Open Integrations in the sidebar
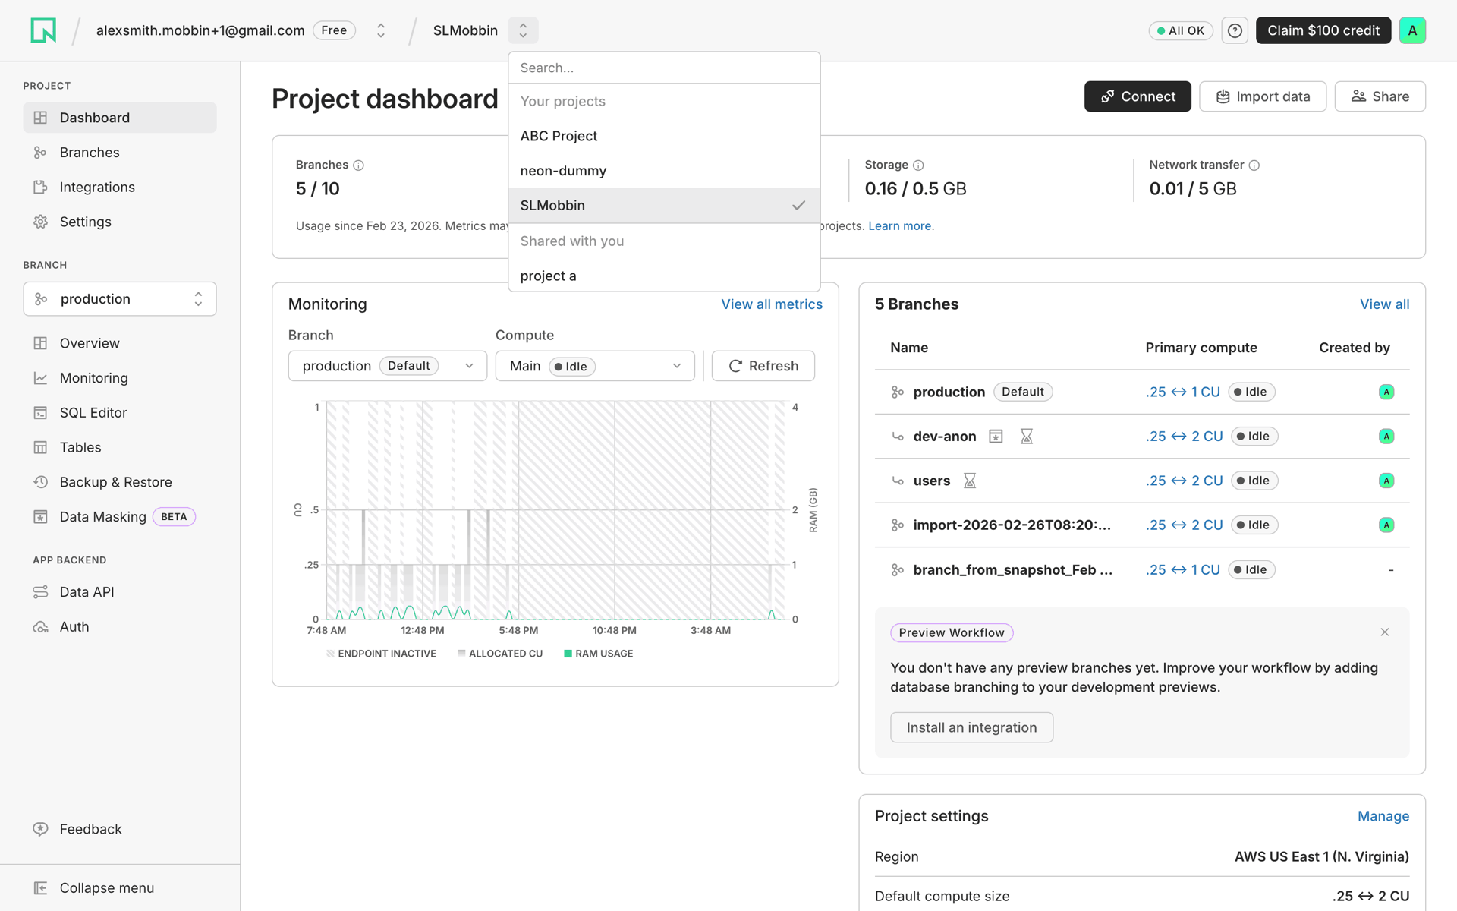This screenshot has width=1457, height=911. 120,188
